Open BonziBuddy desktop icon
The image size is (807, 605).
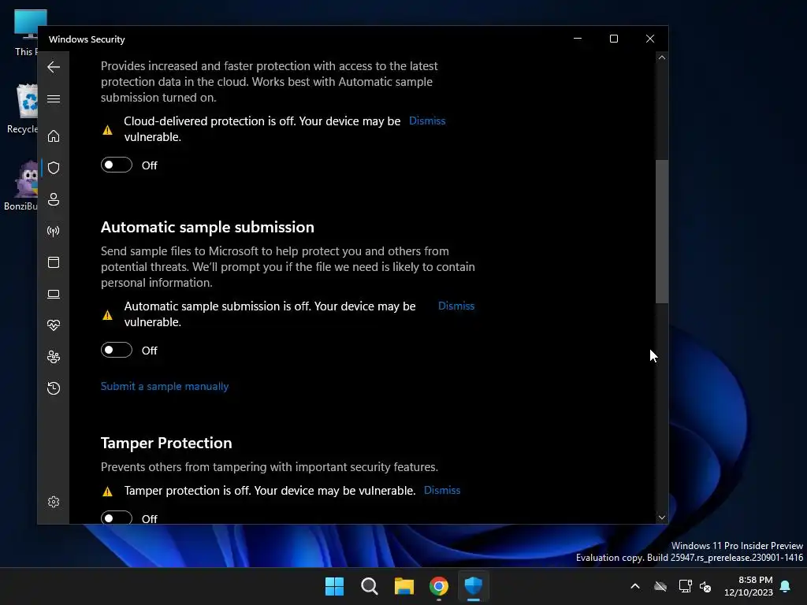[x=21, y=186]
